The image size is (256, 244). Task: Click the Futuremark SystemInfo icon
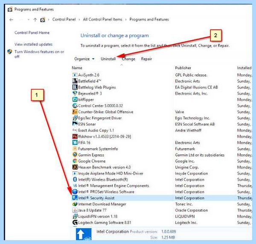coord(75,149)
